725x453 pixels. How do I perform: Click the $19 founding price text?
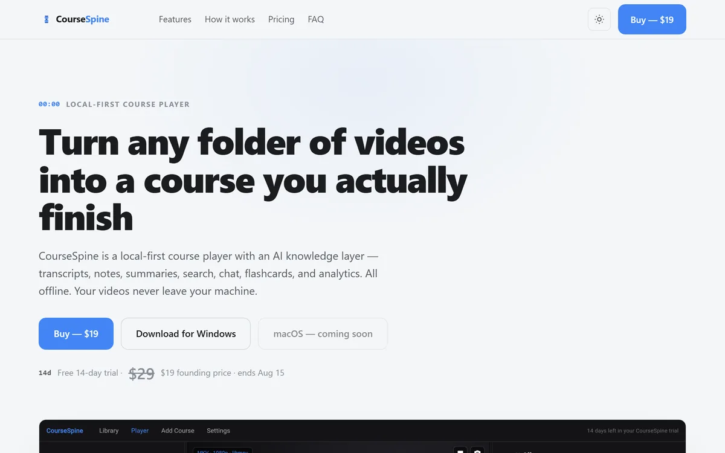(196, 373)
